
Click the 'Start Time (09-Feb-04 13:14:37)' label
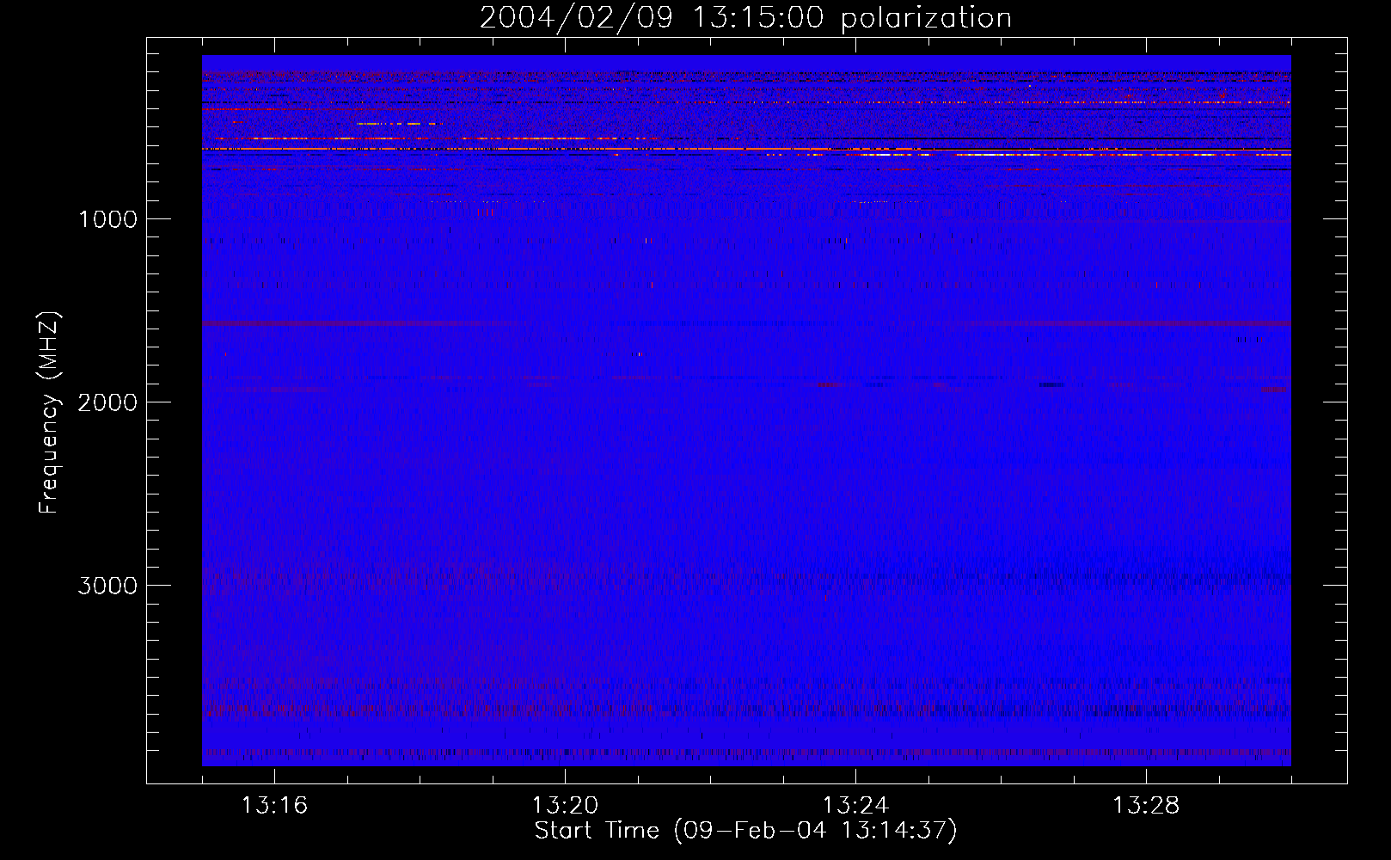(745, 831)
